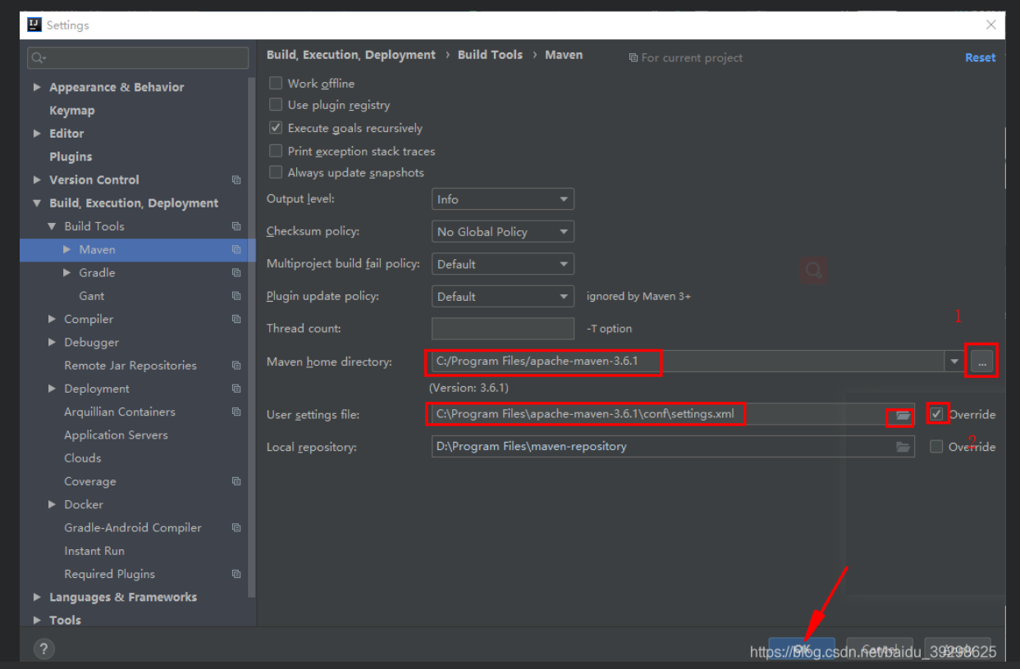This screenshot has height=669, width=1020.
Task: Open Plugins settings page
Action: click(x=71, y=157)
